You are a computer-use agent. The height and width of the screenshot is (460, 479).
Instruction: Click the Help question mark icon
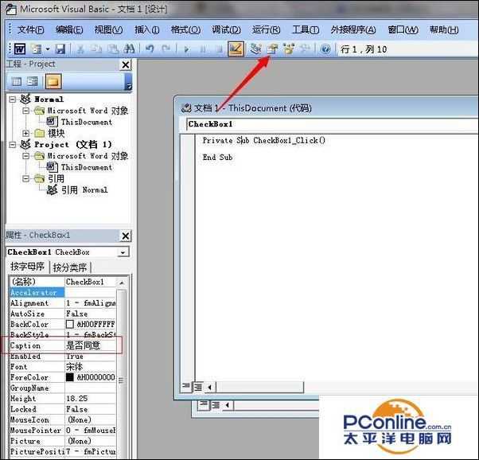coord(325,49)
